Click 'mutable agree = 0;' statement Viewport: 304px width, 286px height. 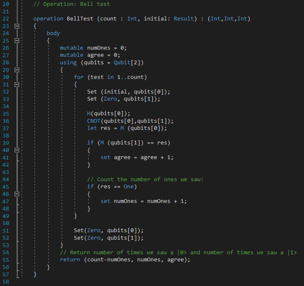[x=90, y=55]
